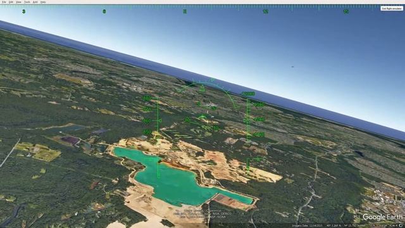Click the bottom value on HUD altitude tape
The width and height of the screenshot is (405, 228).
tap(259, 134)
